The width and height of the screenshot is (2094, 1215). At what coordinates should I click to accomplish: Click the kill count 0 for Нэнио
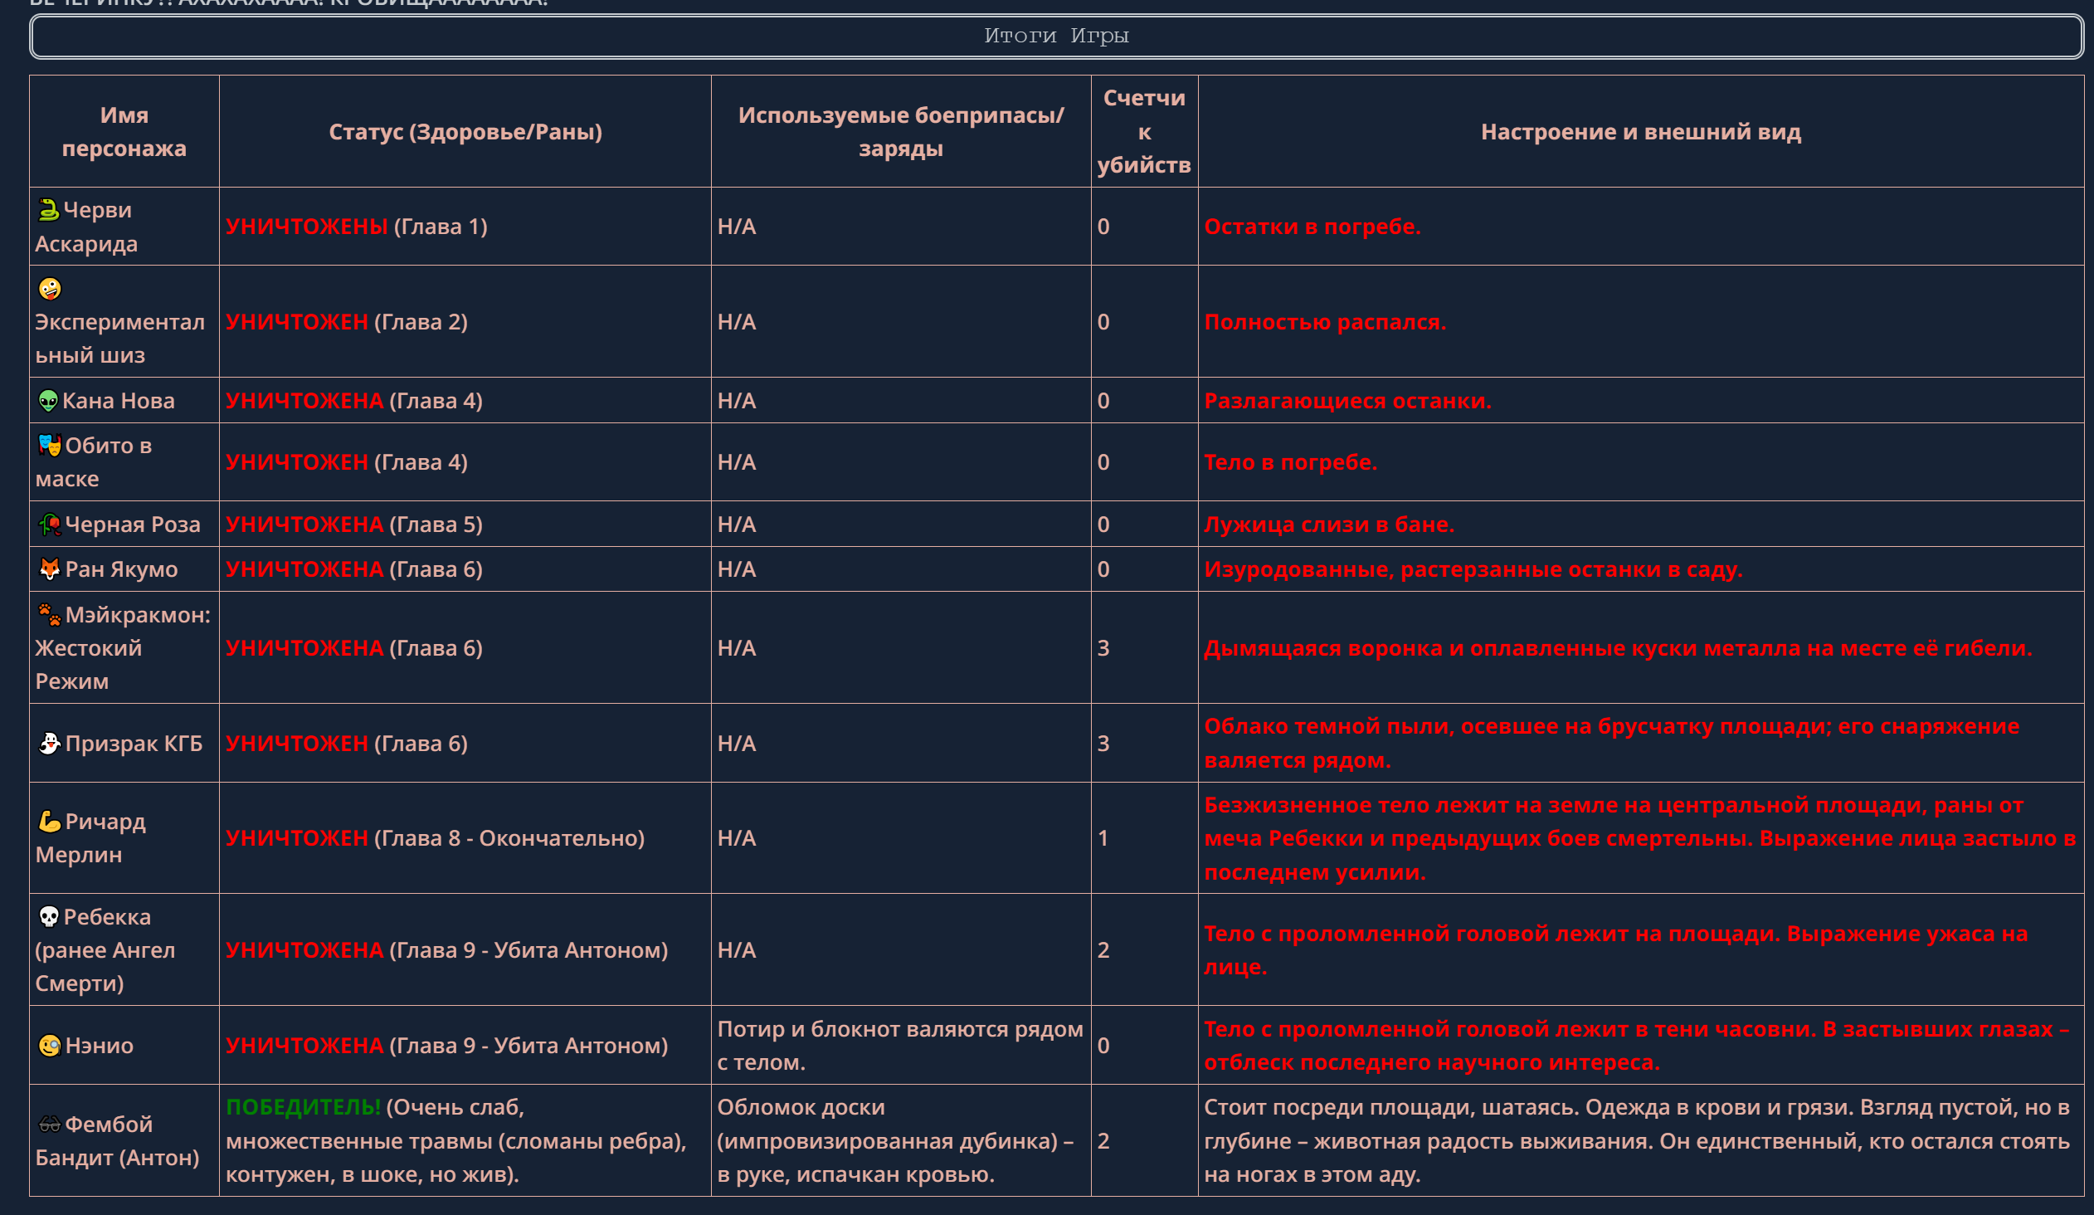[x=1103, y=1046]
